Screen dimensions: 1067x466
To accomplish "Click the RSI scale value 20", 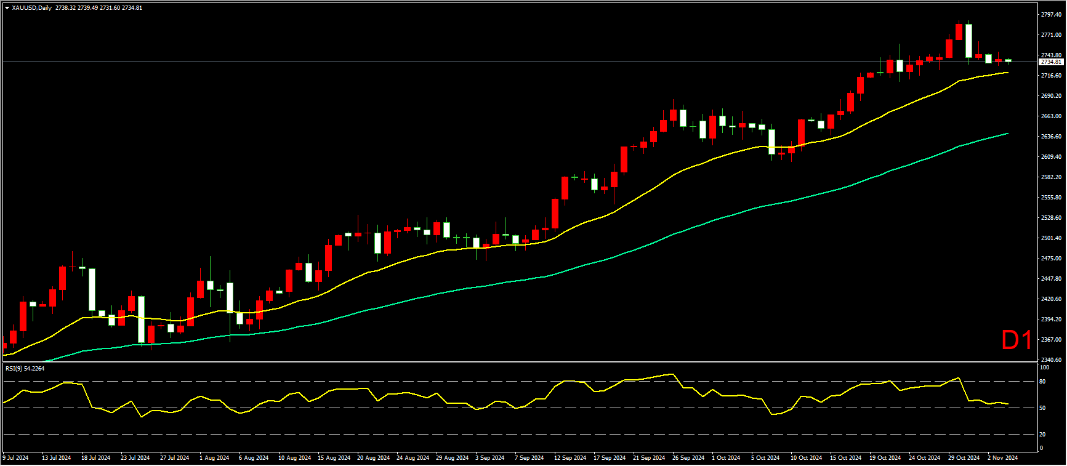I will pos(1042,435).
